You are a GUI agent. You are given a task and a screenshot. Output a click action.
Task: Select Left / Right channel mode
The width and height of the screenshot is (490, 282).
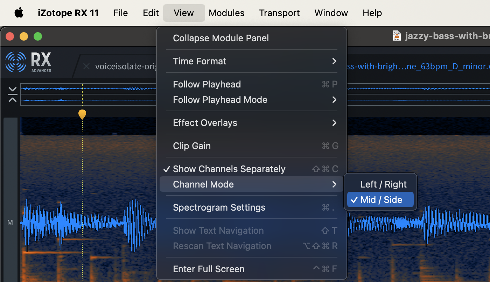383,184
